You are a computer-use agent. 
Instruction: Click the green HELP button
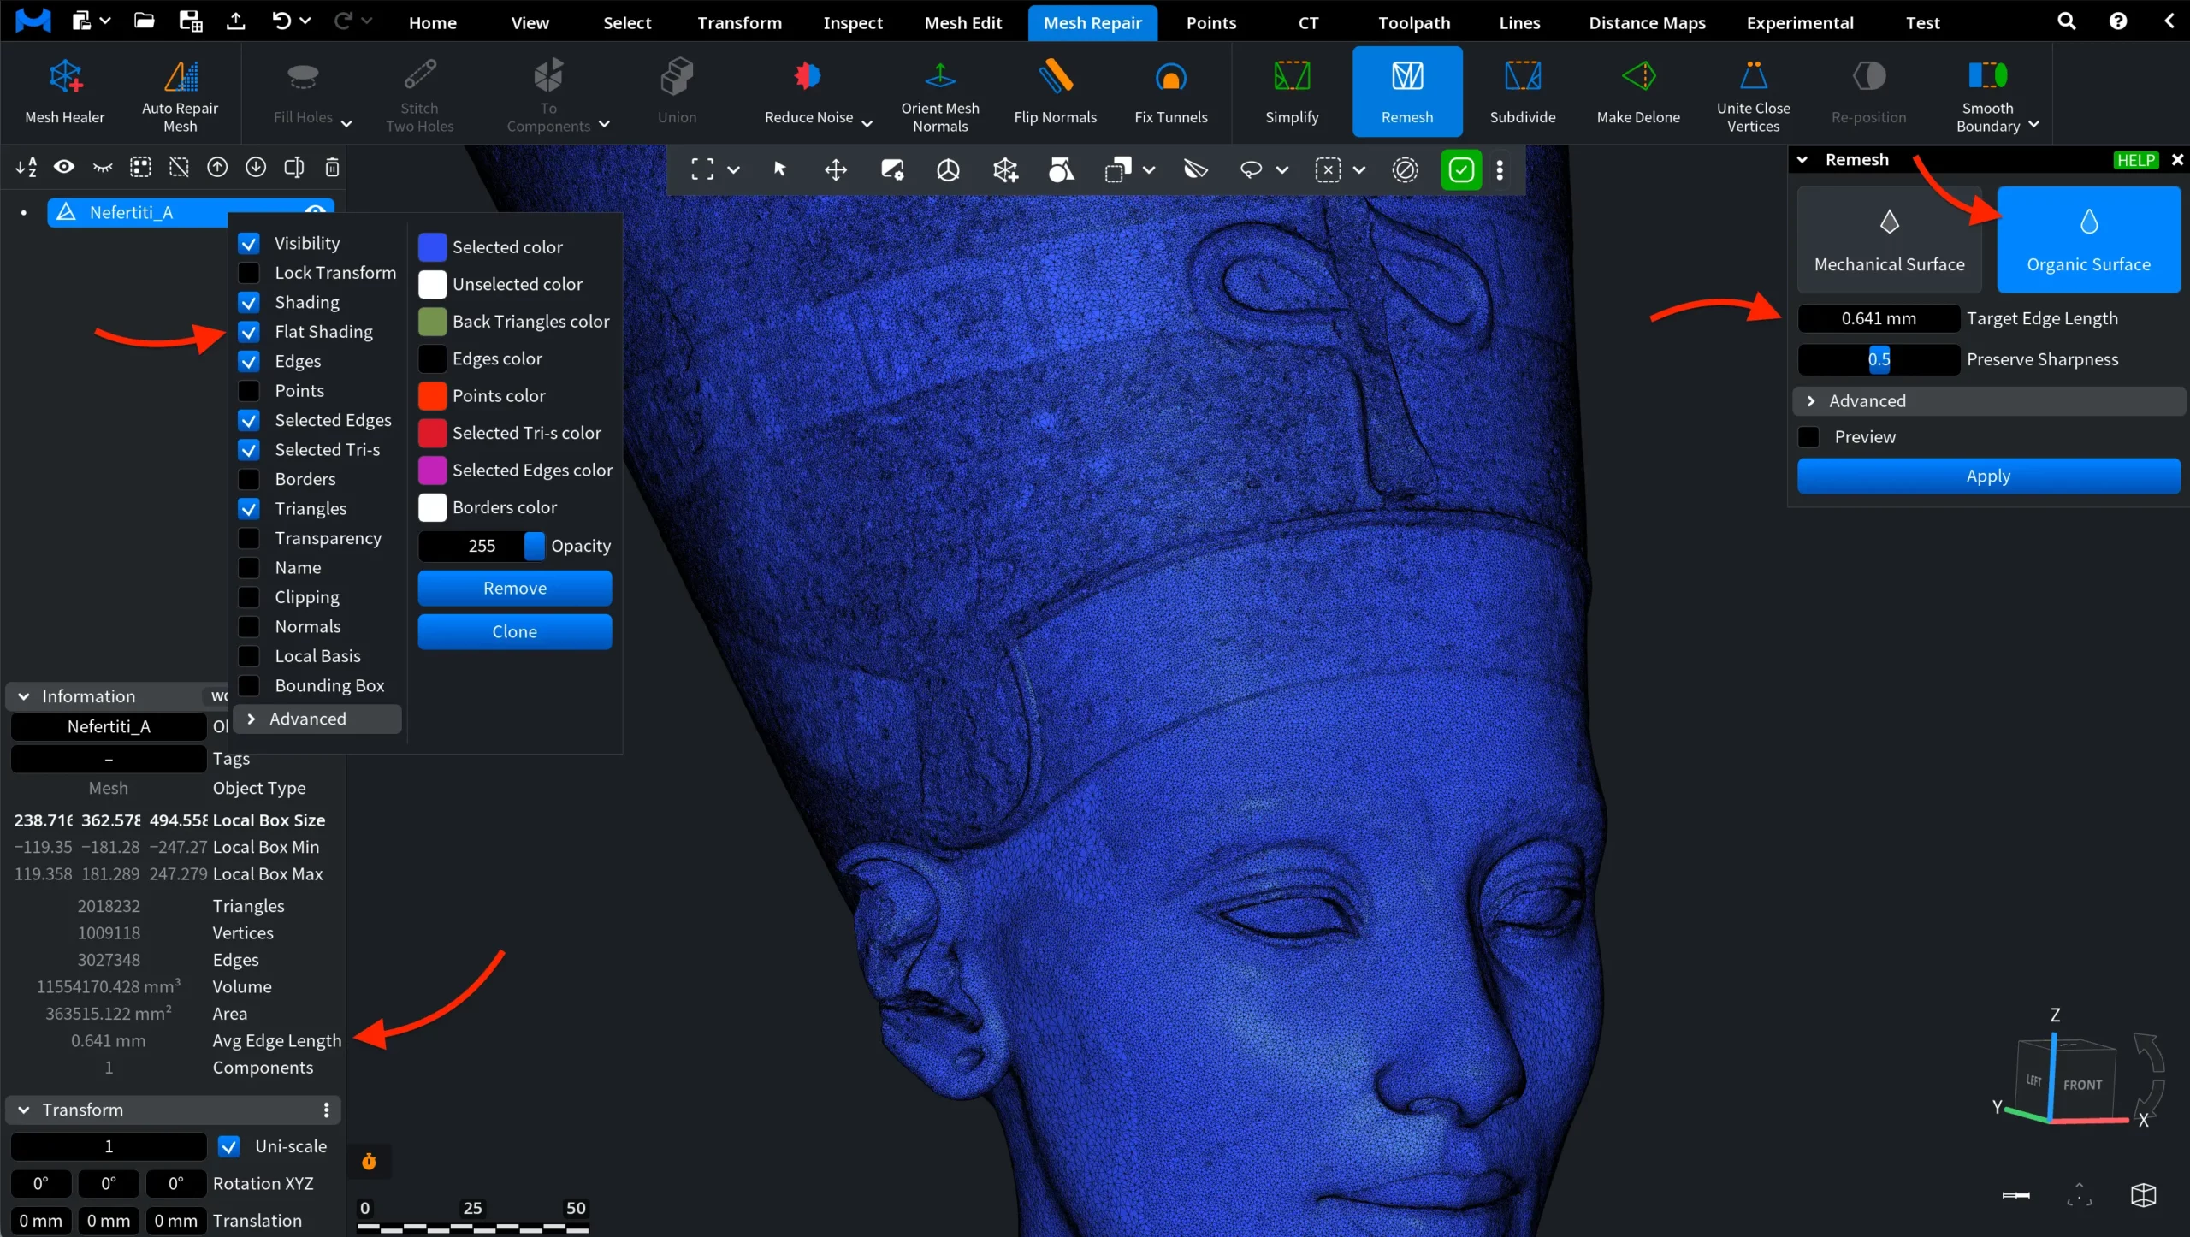tap(2135, 160)
